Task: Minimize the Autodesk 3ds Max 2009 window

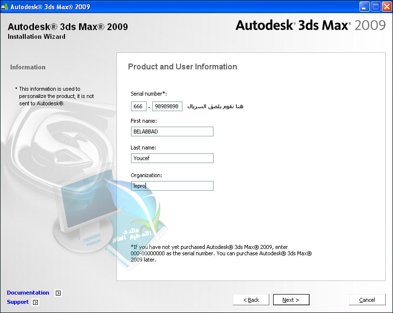Action: pos(364,7)
